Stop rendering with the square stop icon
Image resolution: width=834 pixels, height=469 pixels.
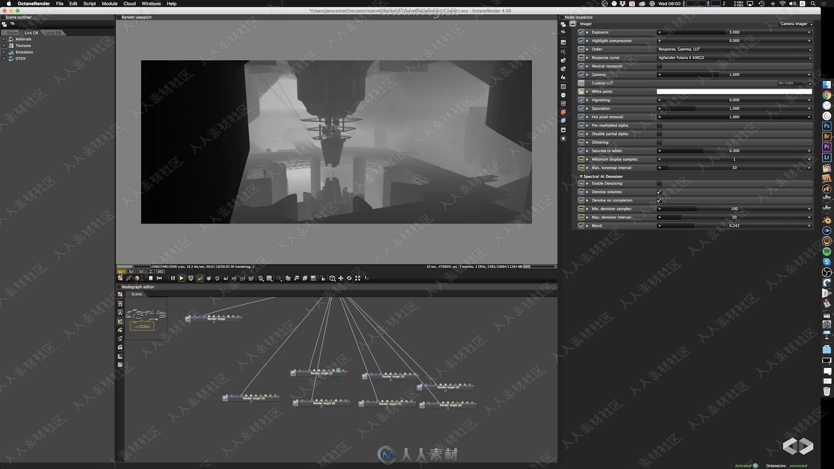151,278
